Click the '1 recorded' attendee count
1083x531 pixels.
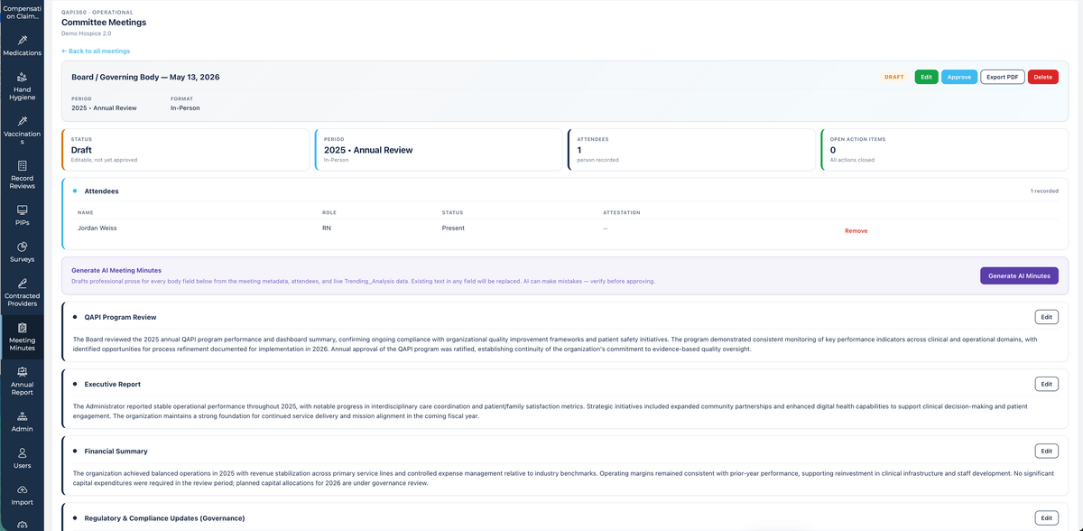pos(1044,191)
